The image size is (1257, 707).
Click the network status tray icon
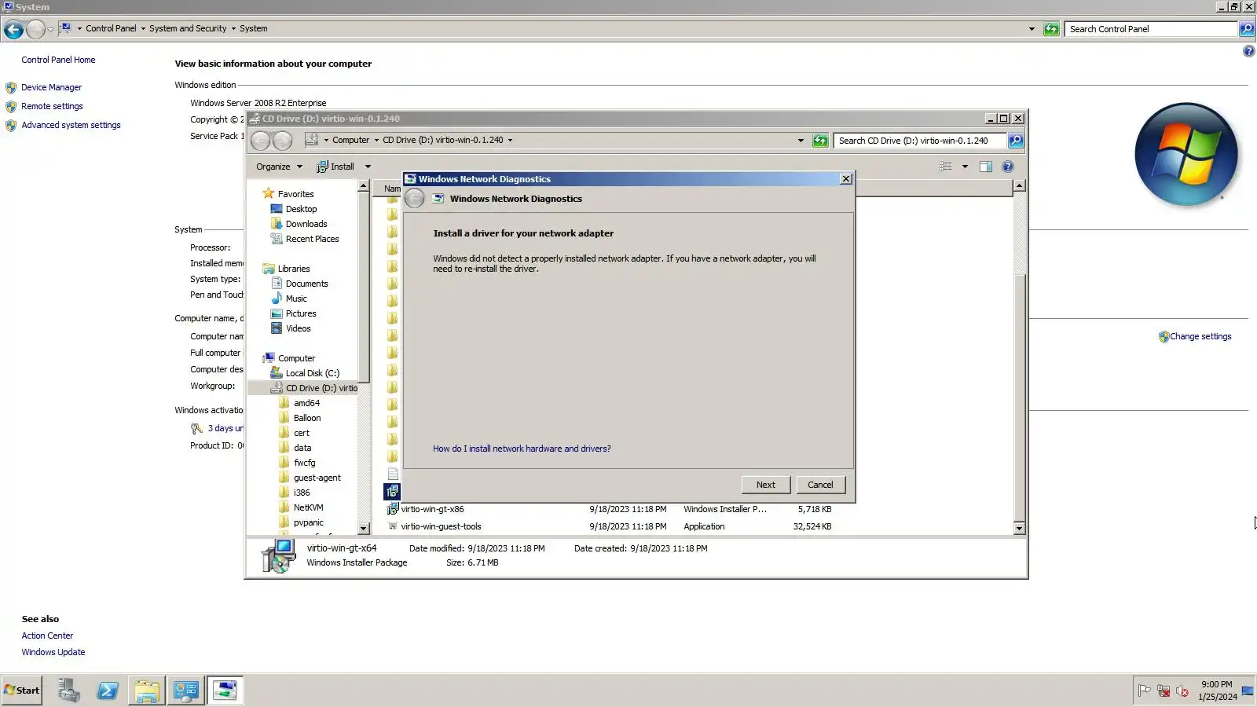point(1164,691)
